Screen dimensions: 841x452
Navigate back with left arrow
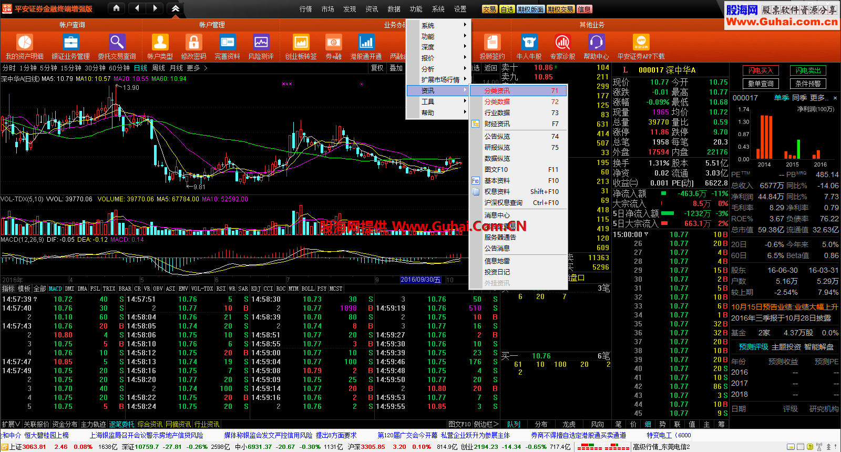click(137, 8)
